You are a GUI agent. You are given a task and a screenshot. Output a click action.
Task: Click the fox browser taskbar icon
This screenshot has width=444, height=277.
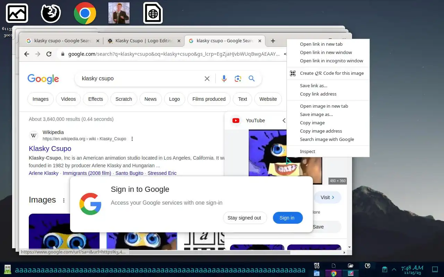click(x=367, y=266)
